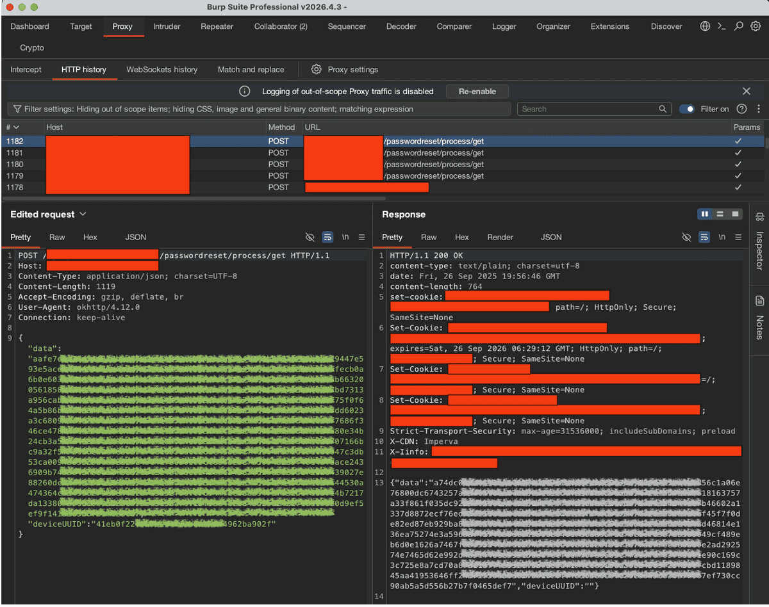The height and width of the screenshot is (607, 769).
Task: Open the WebSockets history subtab
Action: click(x=161, y=69)
